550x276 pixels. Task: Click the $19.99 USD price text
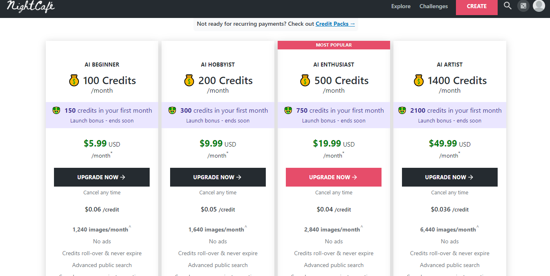click(x=334, y=144)
